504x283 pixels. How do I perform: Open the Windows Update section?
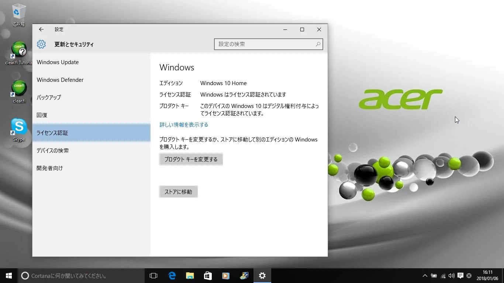91,62
